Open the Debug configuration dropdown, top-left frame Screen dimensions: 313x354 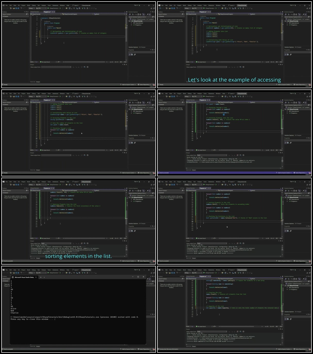31,8
